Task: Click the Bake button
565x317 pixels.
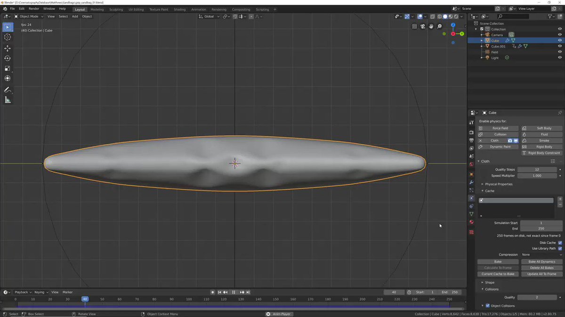Action: (498, 262)
